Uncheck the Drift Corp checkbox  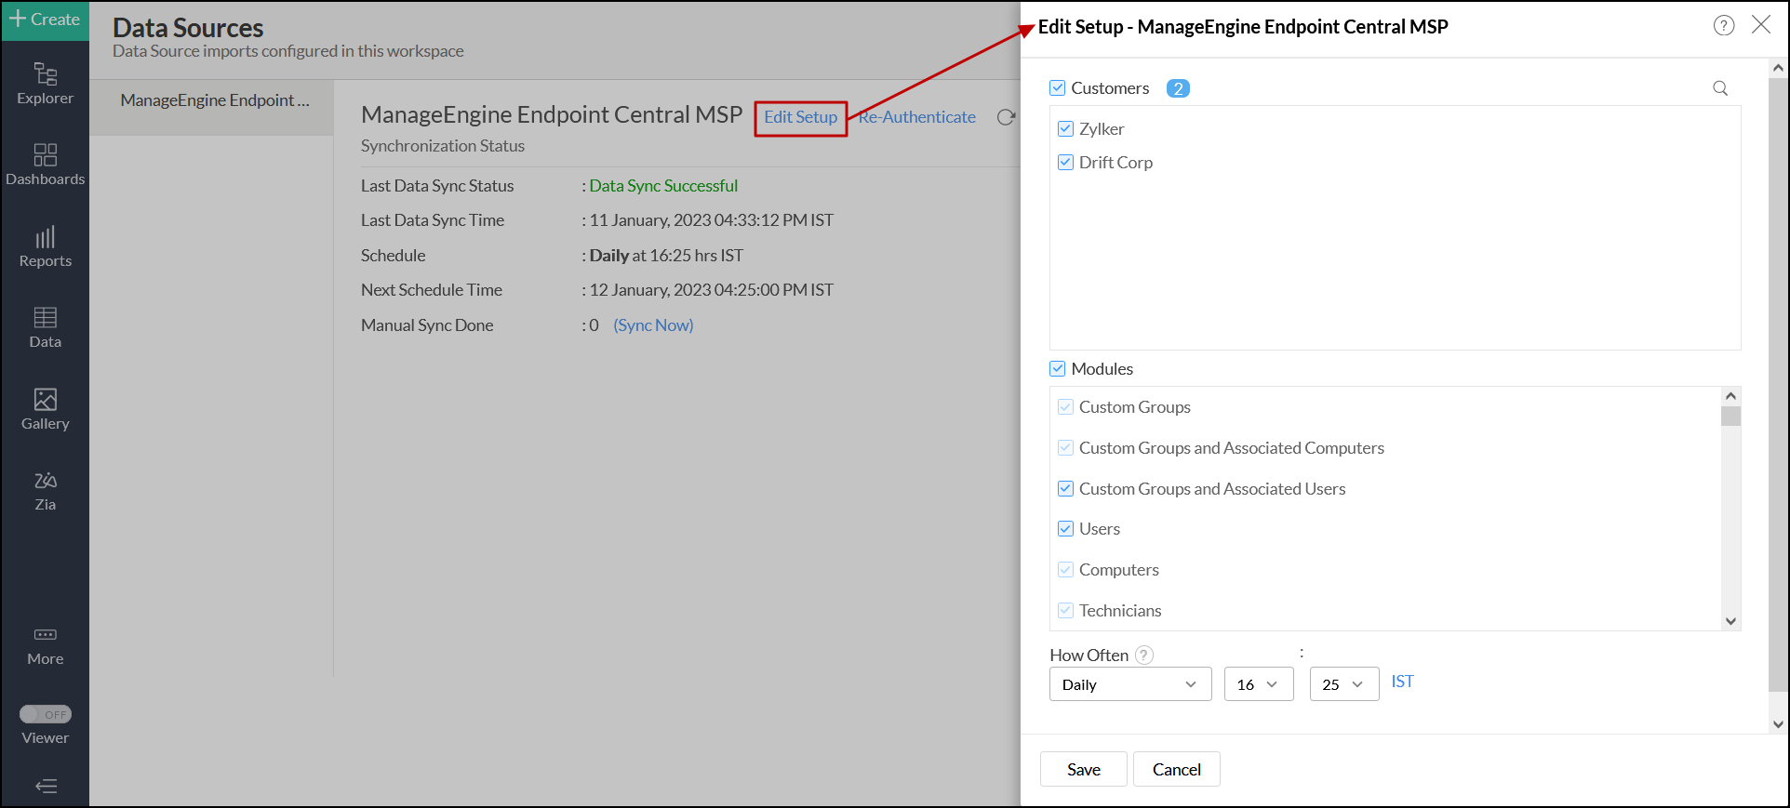pyautogui.click(x=1066, y=163)
